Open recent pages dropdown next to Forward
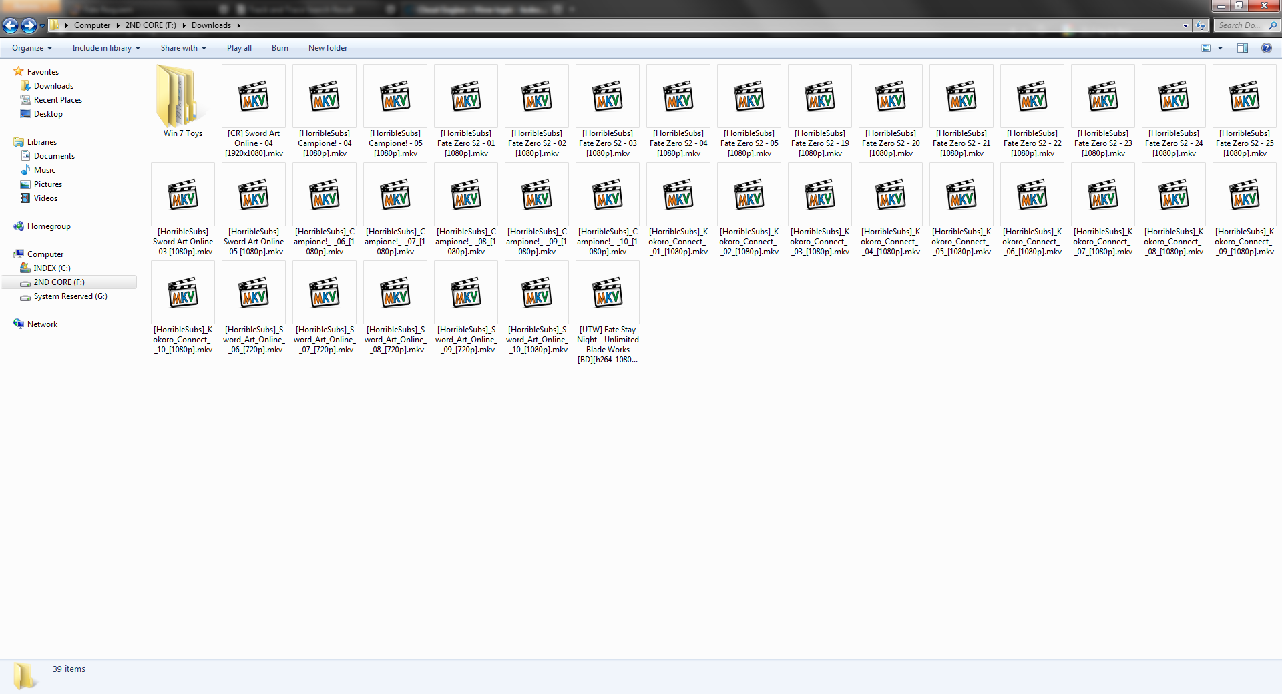The image size is (1282, 694). tap(42, 25)
